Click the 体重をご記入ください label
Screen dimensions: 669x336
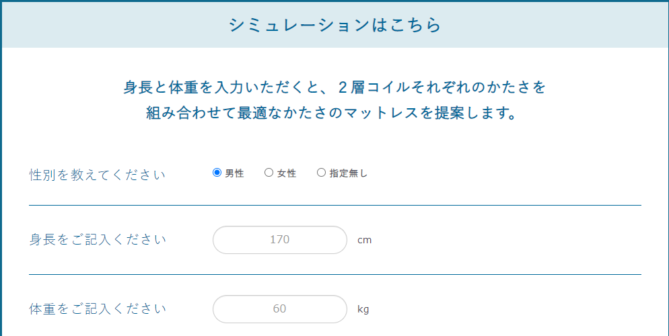pos(98,309)
